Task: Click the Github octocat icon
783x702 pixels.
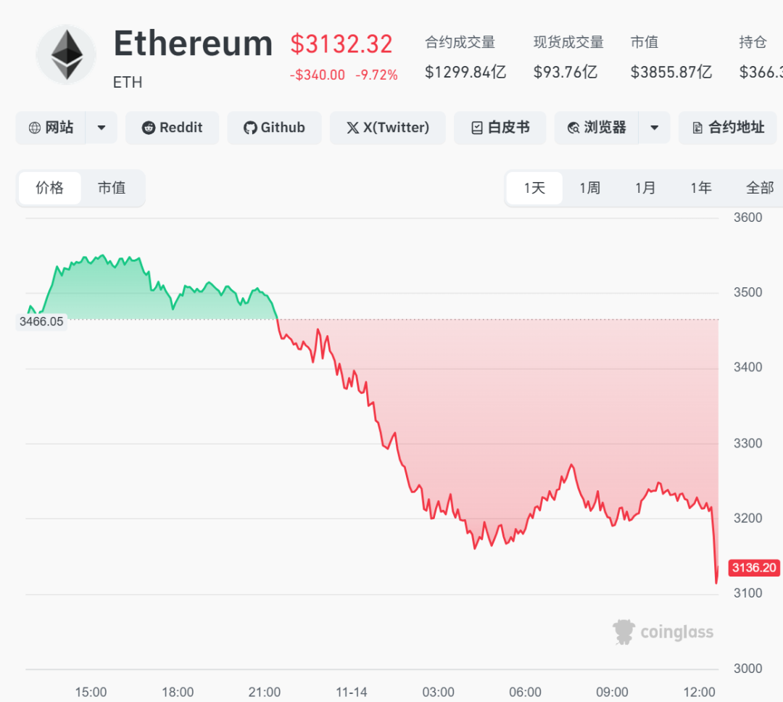Action: [250, 128]
